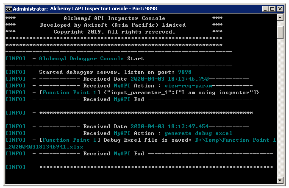
Task: Click "Debug Excel file is saved:" text
Action: click(x=147, y=140)
